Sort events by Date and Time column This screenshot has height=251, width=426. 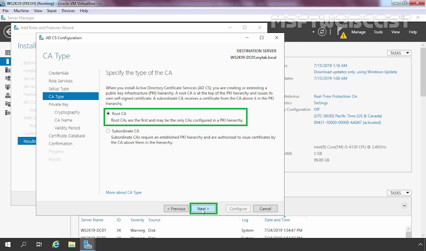tap(277, 220)
